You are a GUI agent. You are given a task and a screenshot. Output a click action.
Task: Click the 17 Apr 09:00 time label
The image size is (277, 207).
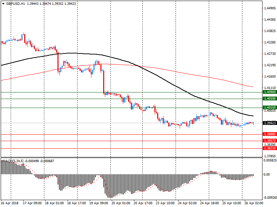(32, 203)
